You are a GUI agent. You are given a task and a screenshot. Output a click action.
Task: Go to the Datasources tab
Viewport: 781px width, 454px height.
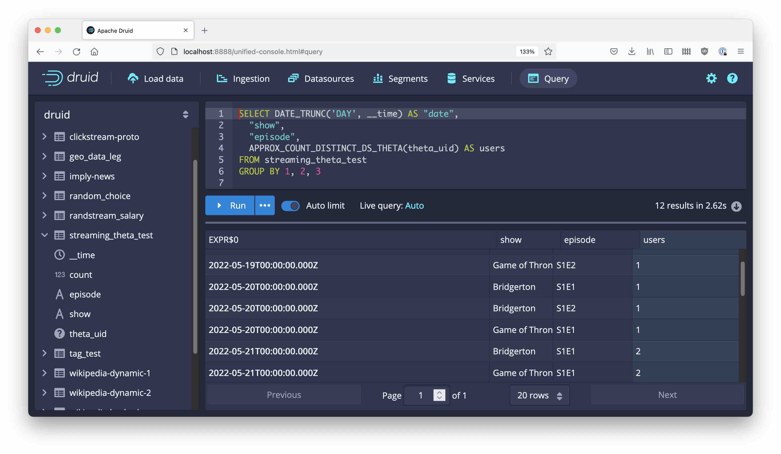pyautogui.click(x=321, y=79)
